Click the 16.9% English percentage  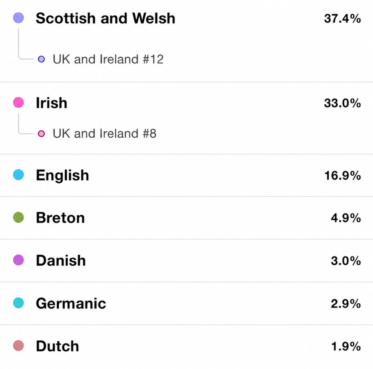pyautogui.click(x=342, y=176)
